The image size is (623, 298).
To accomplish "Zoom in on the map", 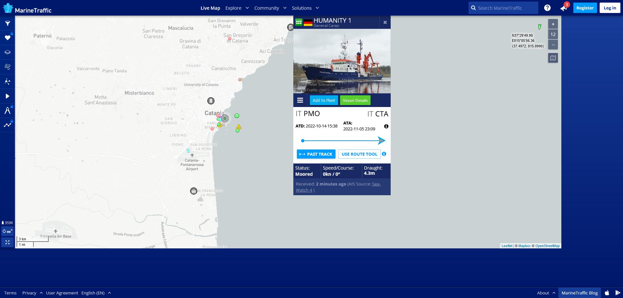I will [x=553, y=24].
